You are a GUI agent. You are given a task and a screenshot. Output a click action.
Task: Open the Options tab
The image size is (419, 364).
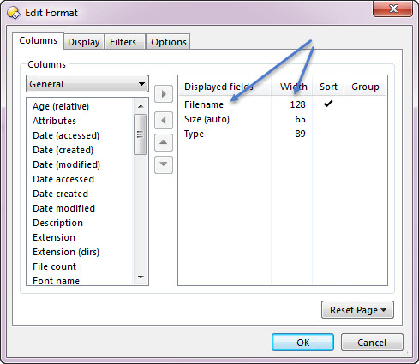click(x=169, y=42)
